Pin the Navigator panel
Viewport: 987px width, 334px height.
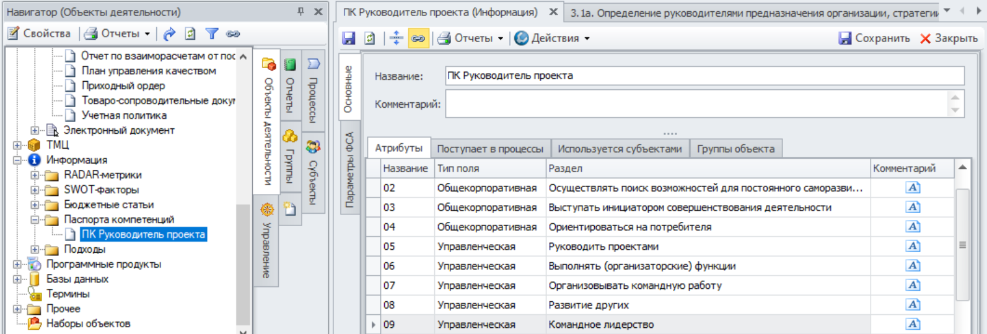pos(301,12)
